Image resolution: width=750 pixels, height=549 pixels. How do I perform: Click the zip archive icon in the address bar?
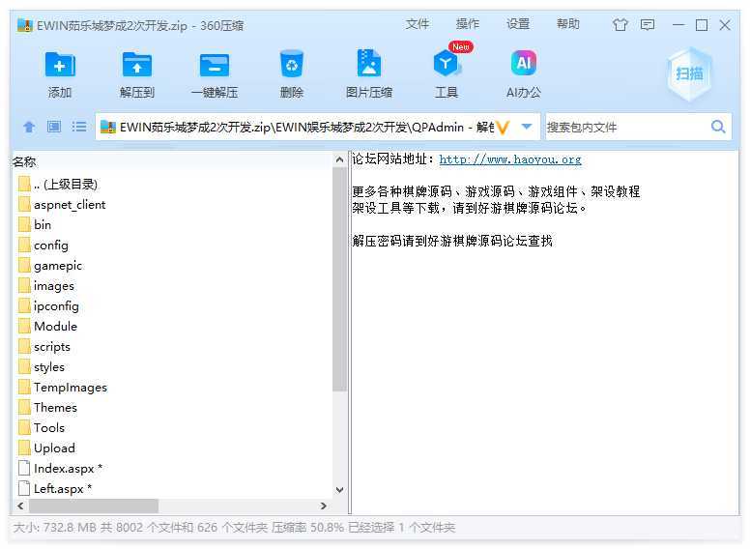pyautogui.click(x=108, y=127)
